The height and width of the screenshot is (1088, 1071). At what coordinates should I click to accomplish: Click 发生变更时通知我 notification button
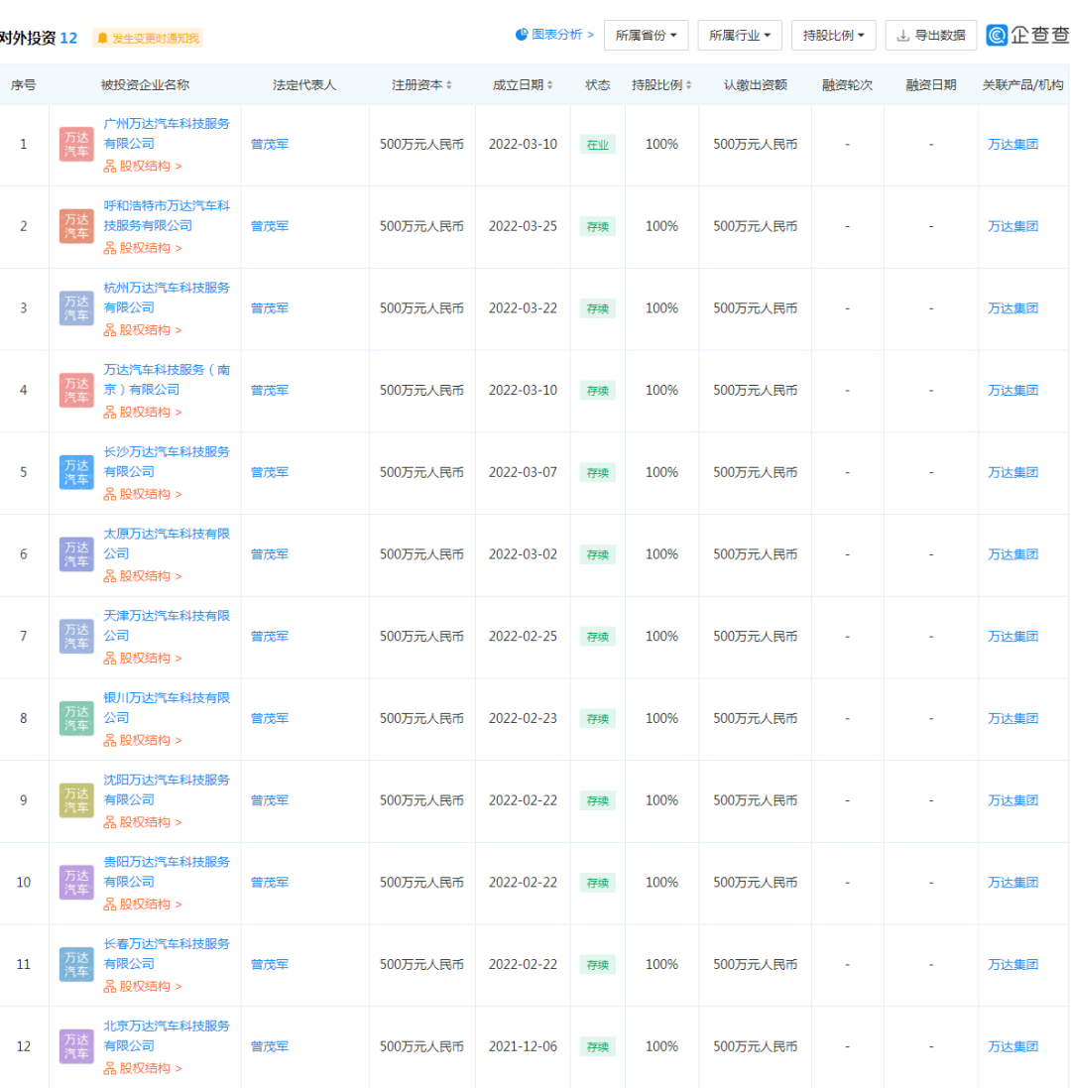coord(149,38)
